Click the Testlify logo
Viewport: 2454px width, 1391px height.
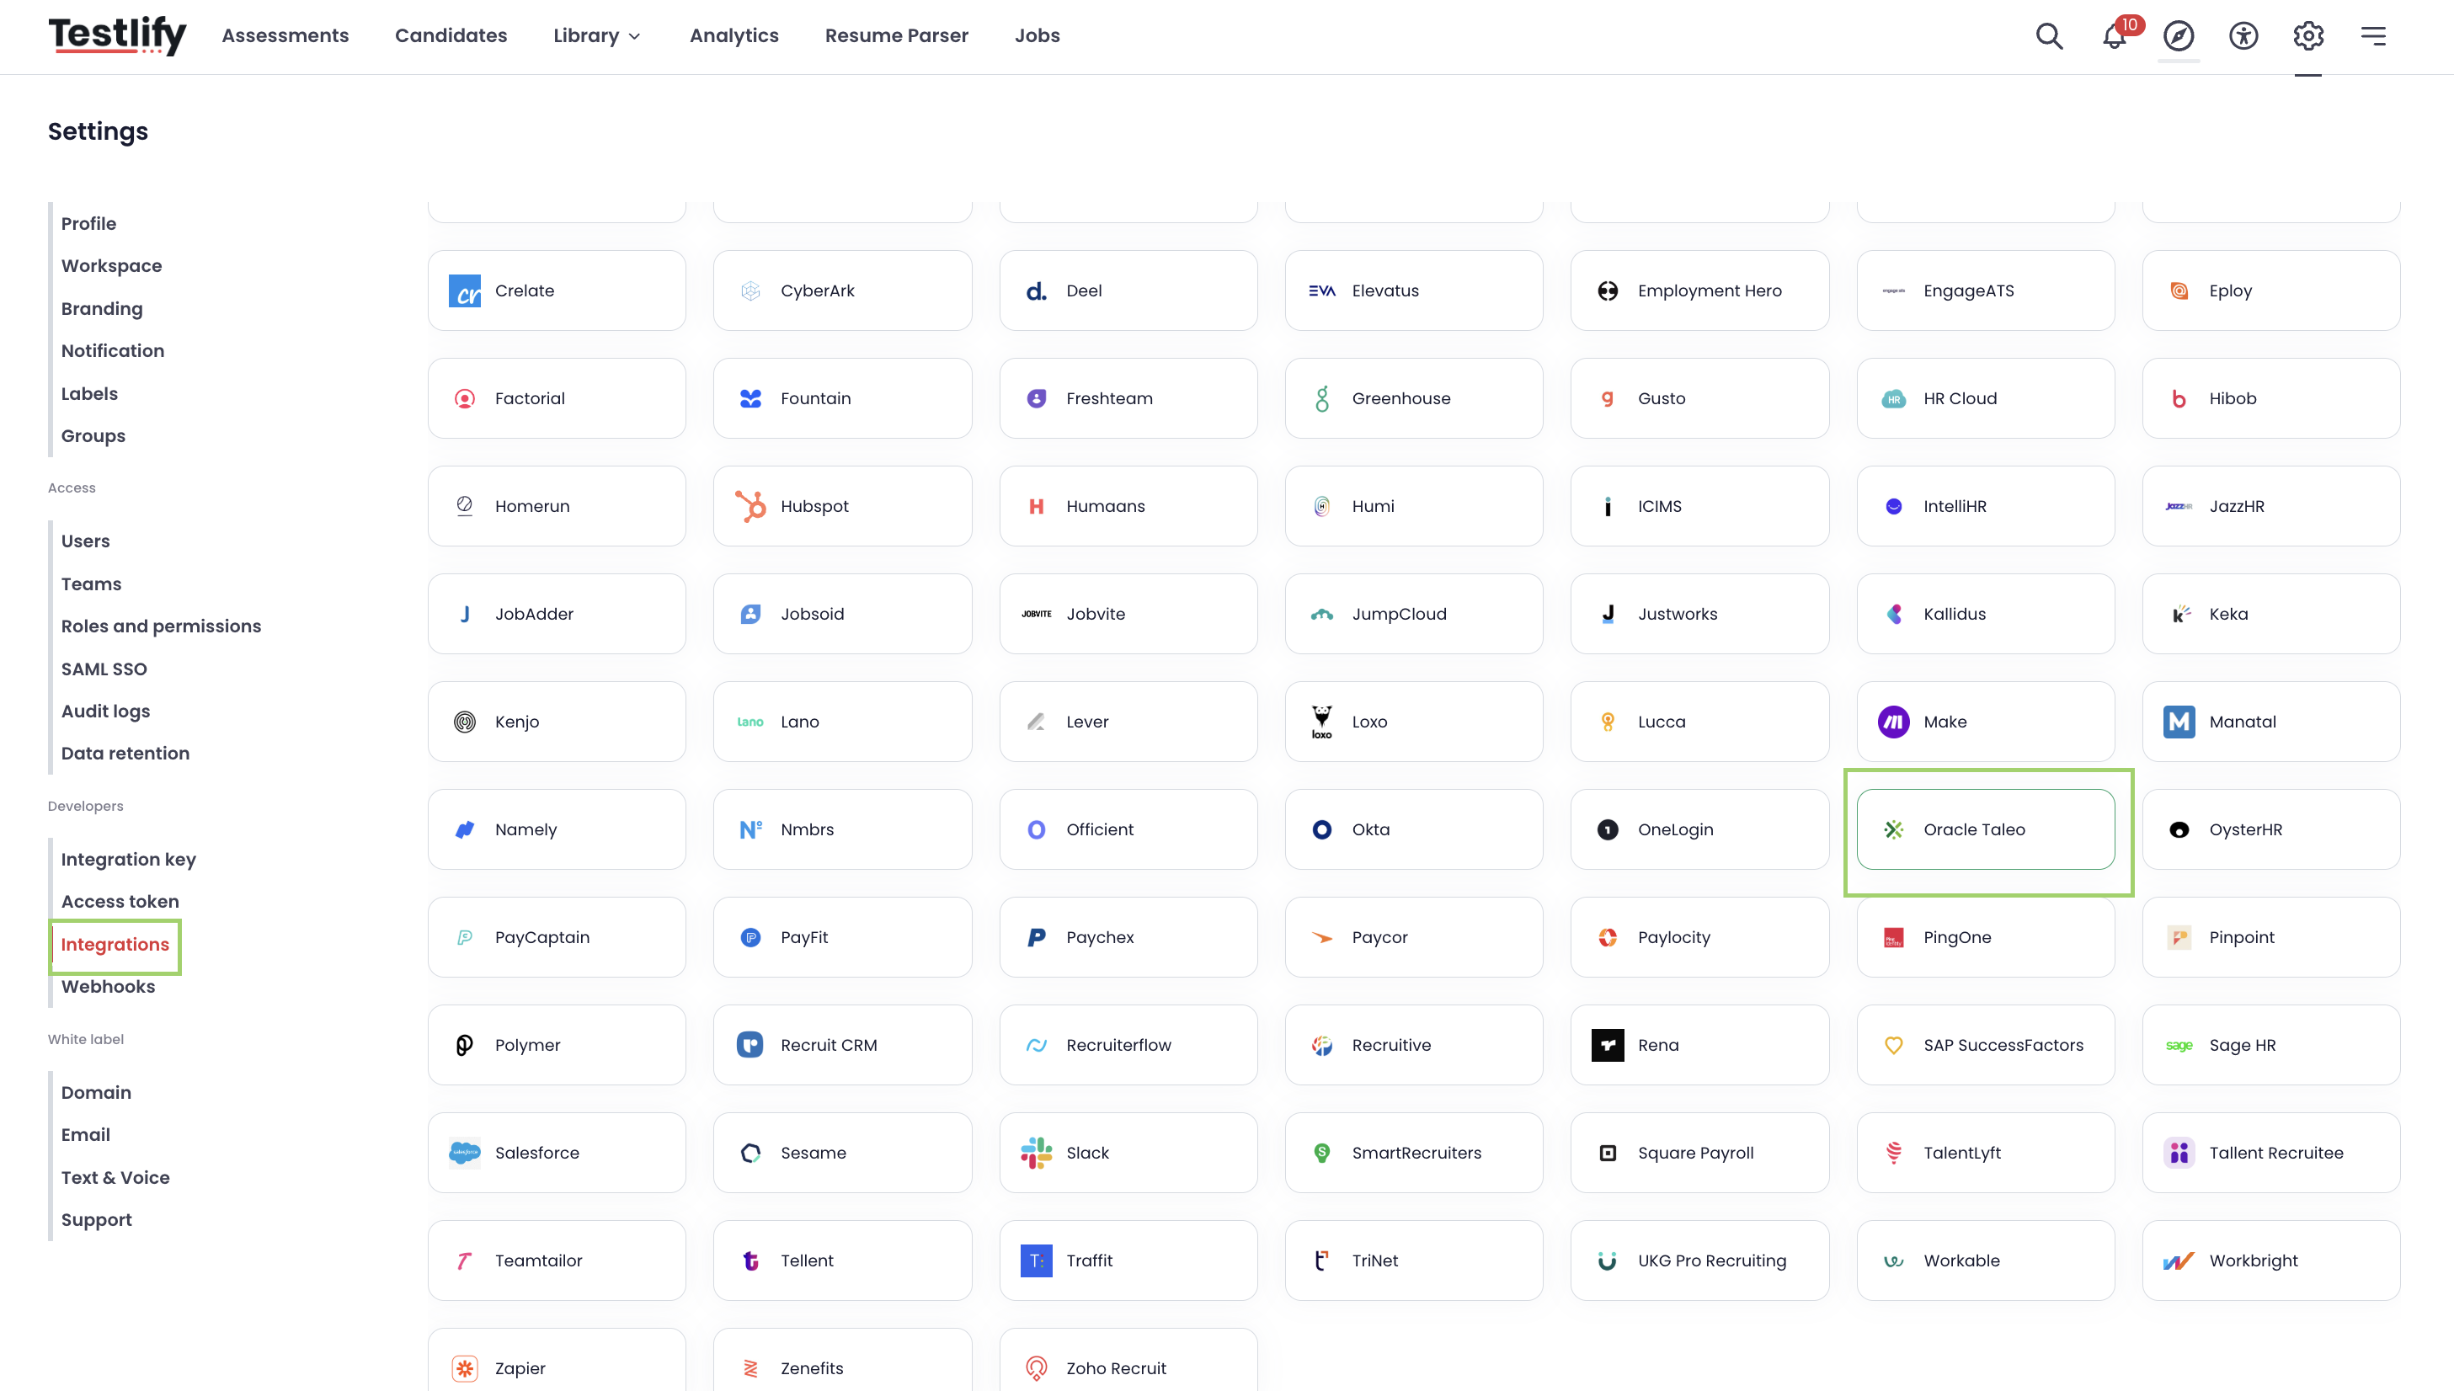[x=118, y=35]
